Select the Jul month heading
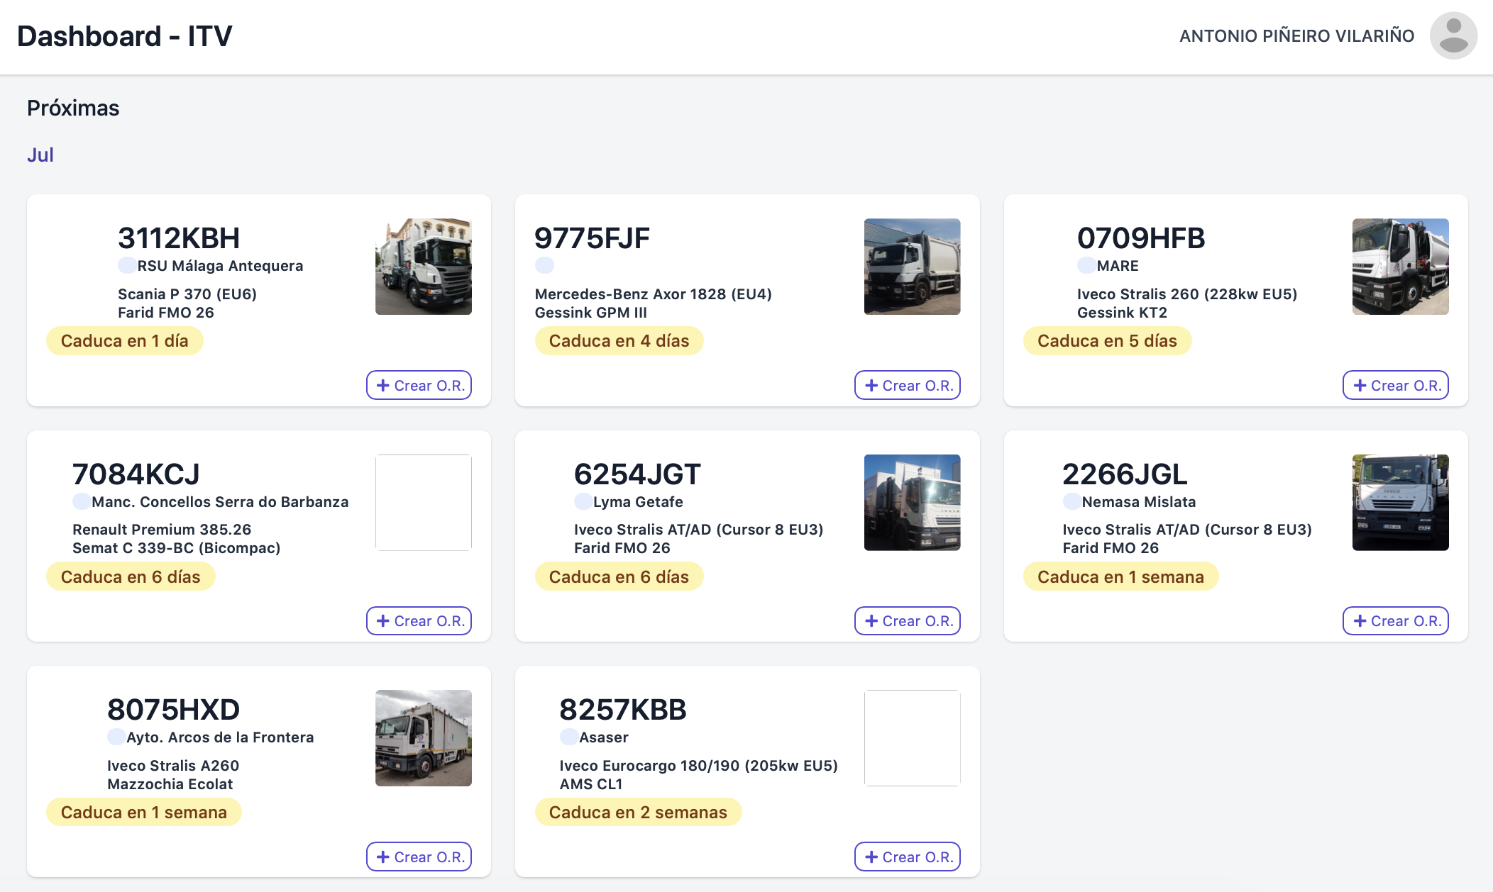 [x=40, y=155]
